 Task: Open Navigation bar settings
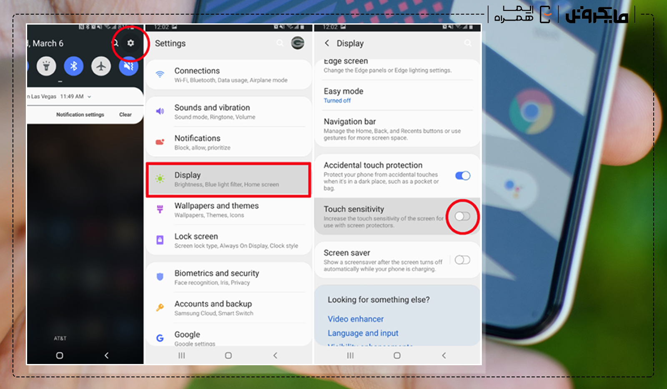pos(397,129)
